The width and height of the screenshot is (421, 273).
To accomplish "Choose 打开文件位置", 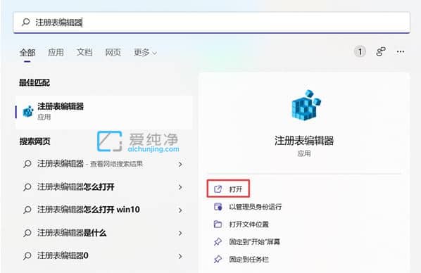I will click(x=249, y=224).
